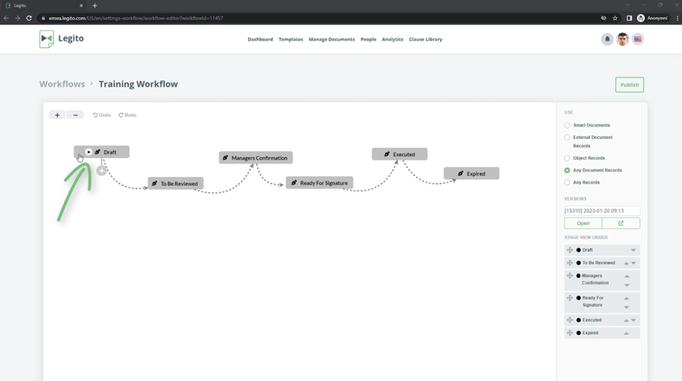The width and height of the screenshot is (682, 381).
Task: Click the user profile avatar
Action: tap(623, 39)
